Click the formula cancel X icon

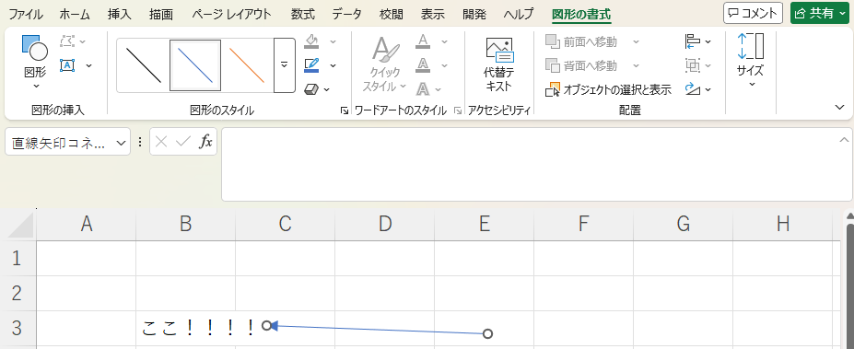point(160,142)
